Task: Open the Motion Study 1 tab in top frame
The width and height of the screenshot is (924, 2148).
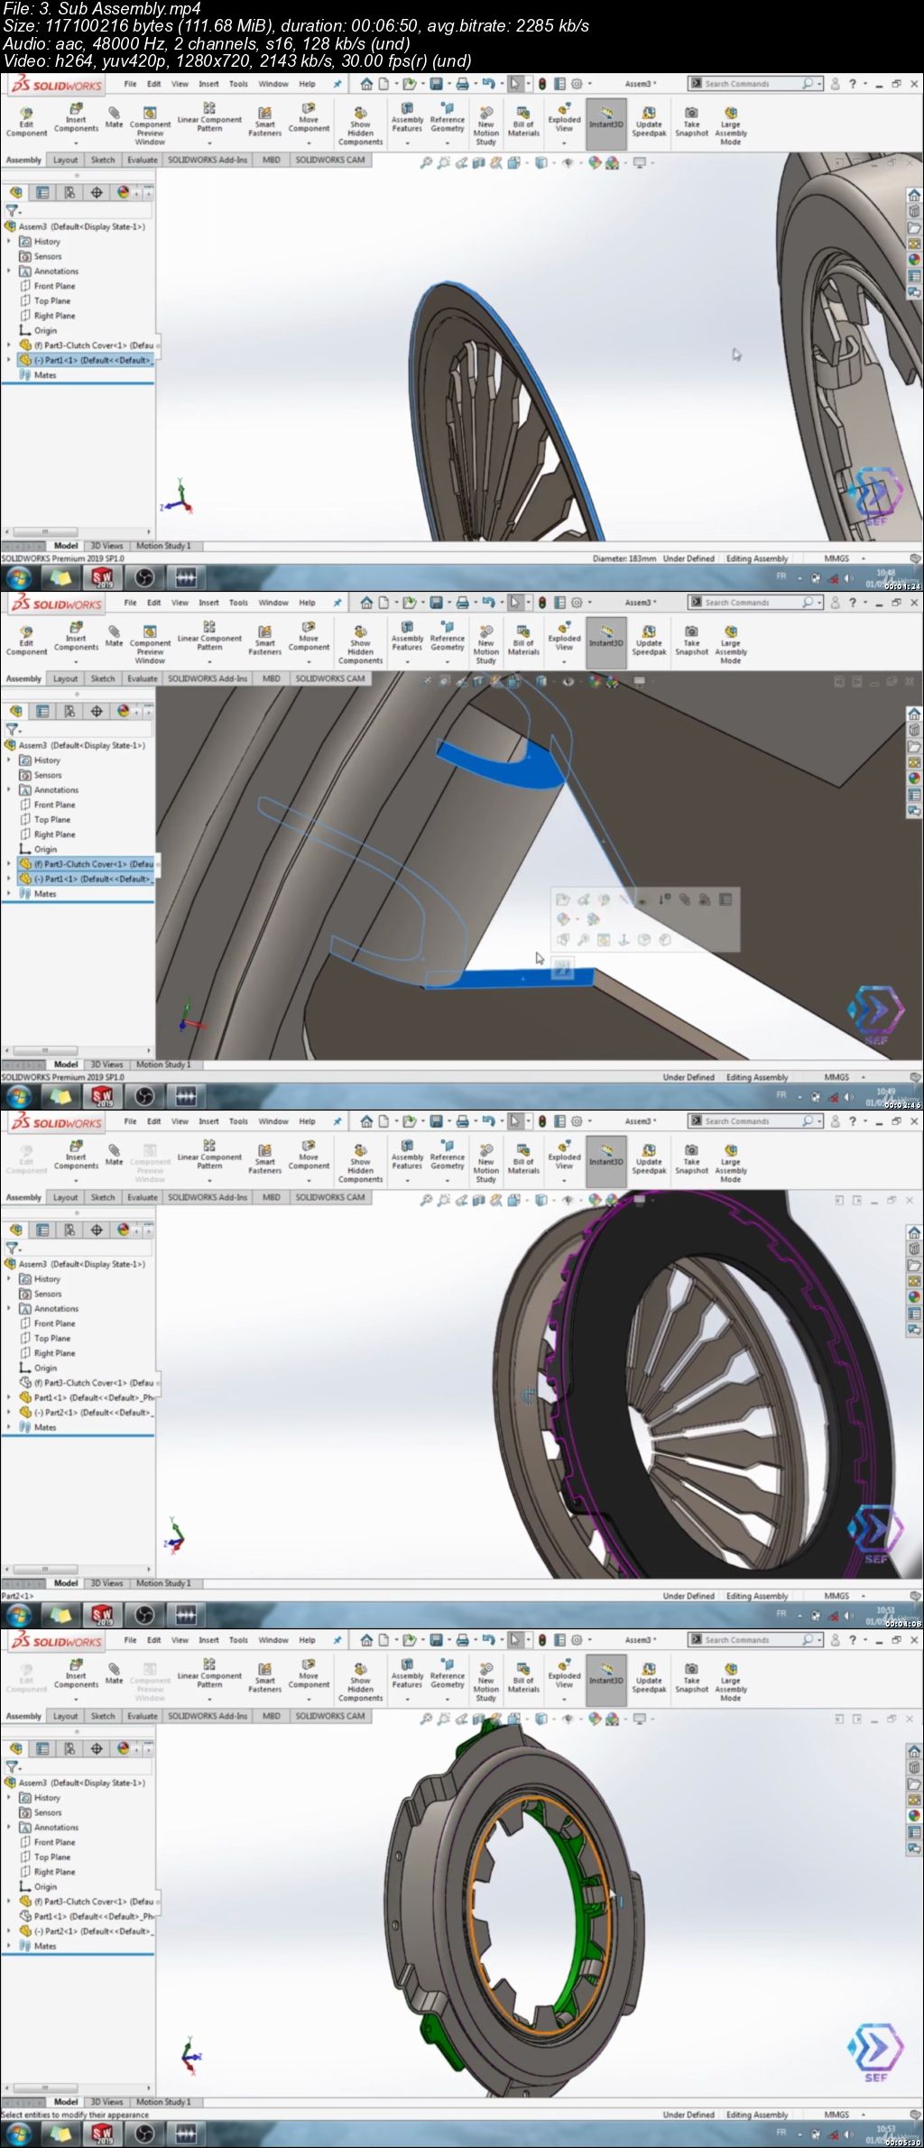Action: (163, 546)
